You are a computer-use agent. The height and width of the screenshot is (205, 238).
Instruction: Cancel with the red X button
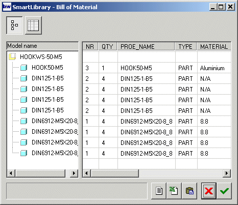coord(209,191)
